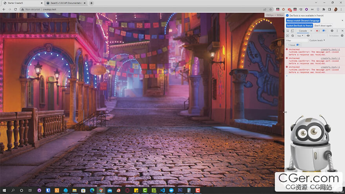Click the Non sécurisé security indicator
Screen dimensions: 345x194
(x=31, y=9)
